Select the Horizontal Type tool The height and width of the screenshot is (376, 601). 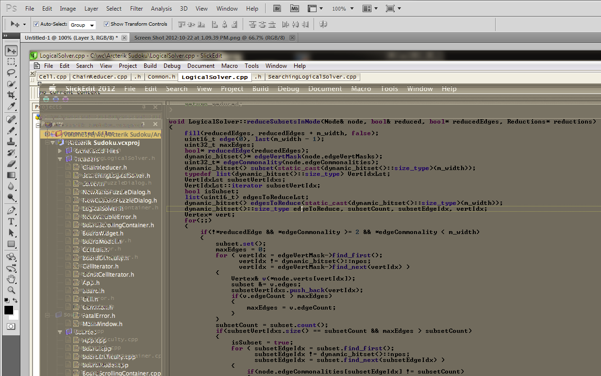pyautogui.click(x=11, y=221)
